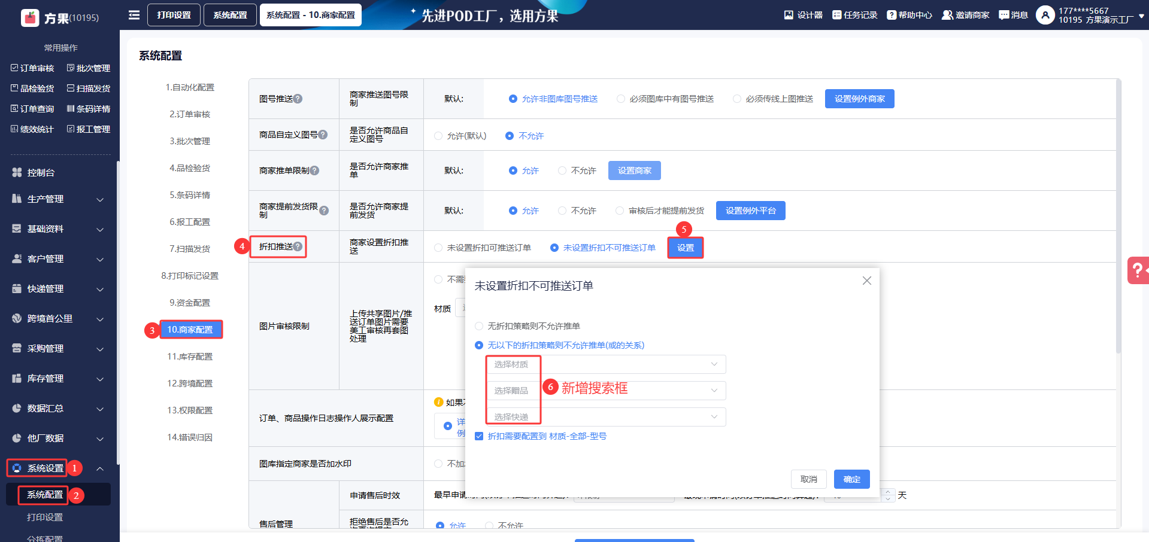Viewport: 1149px width, 542px height.
Task: Click help icon beside 折扣推送
Action: click(x=298, y=246)
